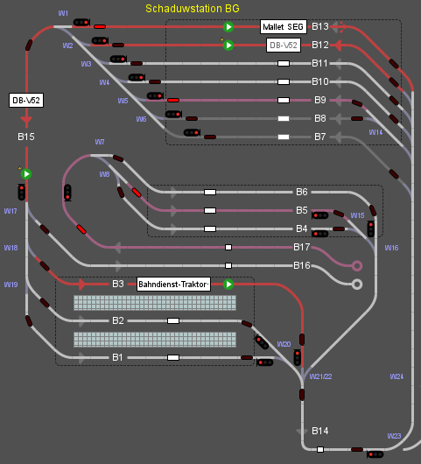The height and width of the screenshot is (464, 421).
Task: Toggle the vertical signal above turnout W21/22
Action: [x=298, y=357]
